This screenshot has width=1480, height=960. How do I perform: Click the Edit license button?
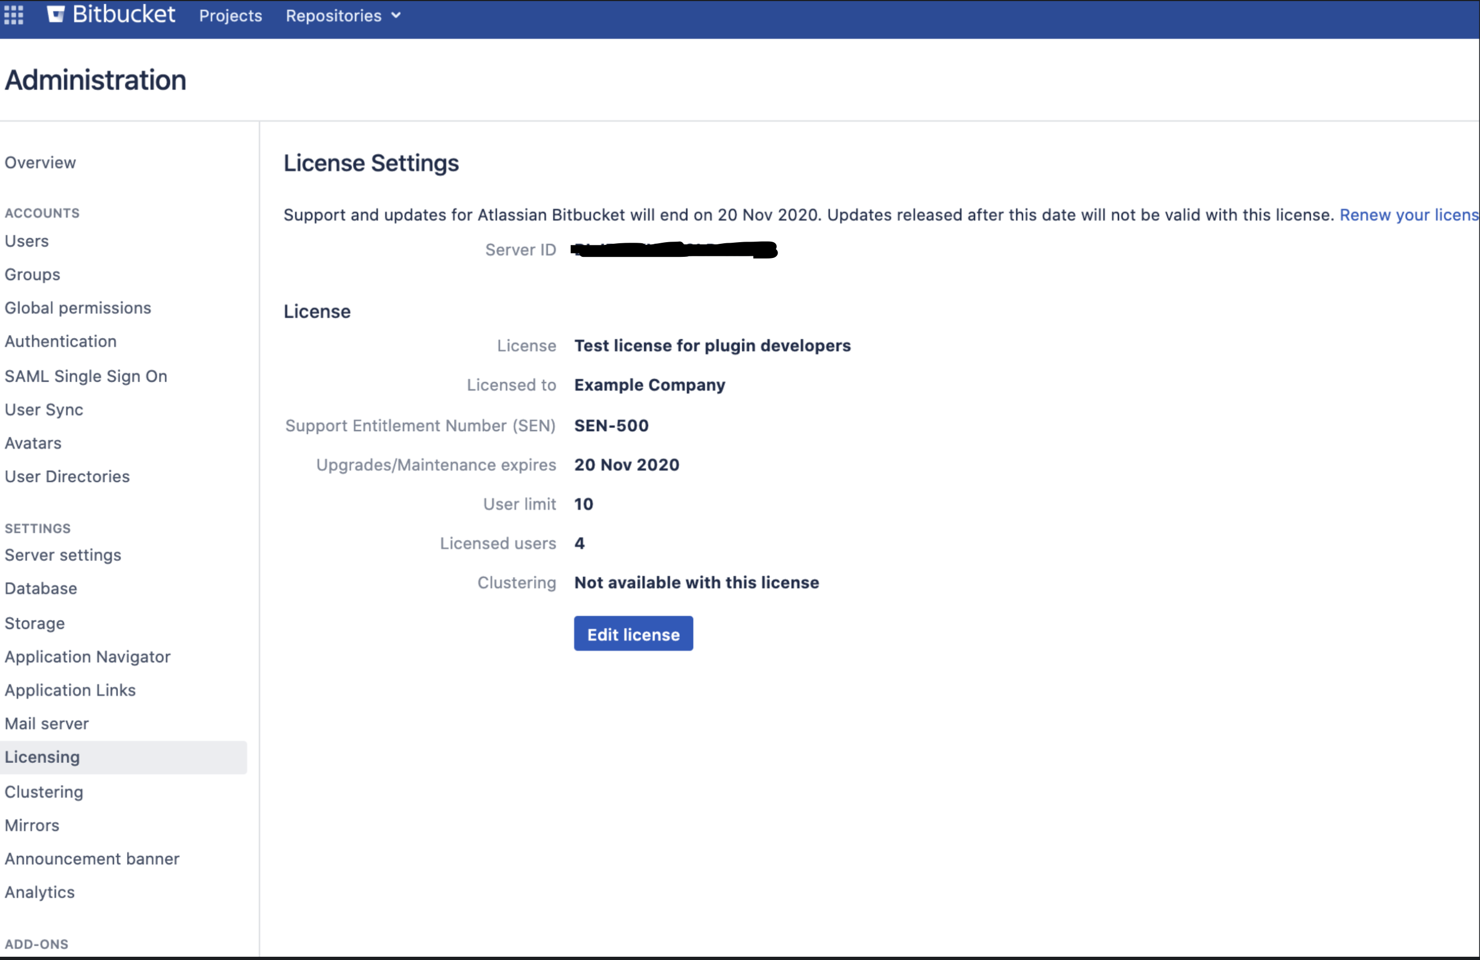(634, 634)
